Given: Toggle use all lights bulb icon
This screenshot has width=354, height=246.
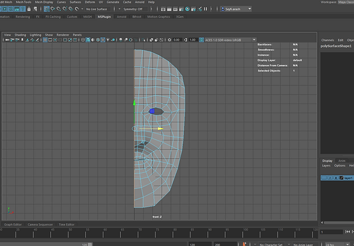Looking at the screenshot, I should [x=108, y=40].
